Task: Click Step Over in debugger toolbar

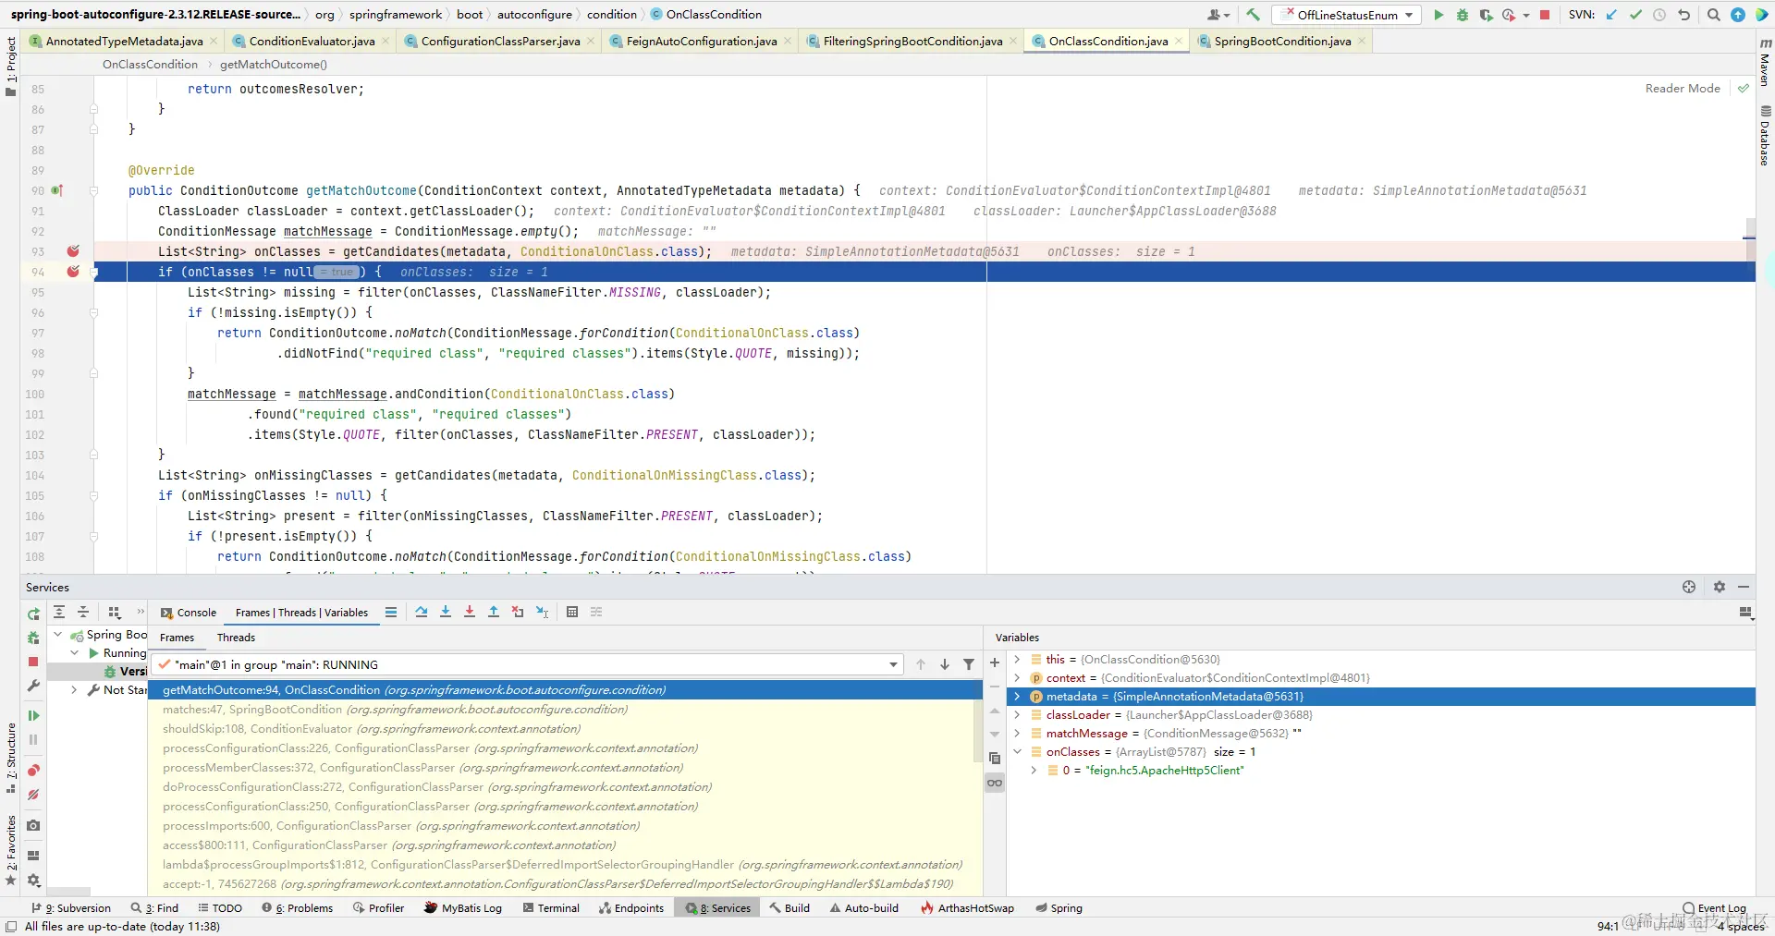Action: point(422,612)
